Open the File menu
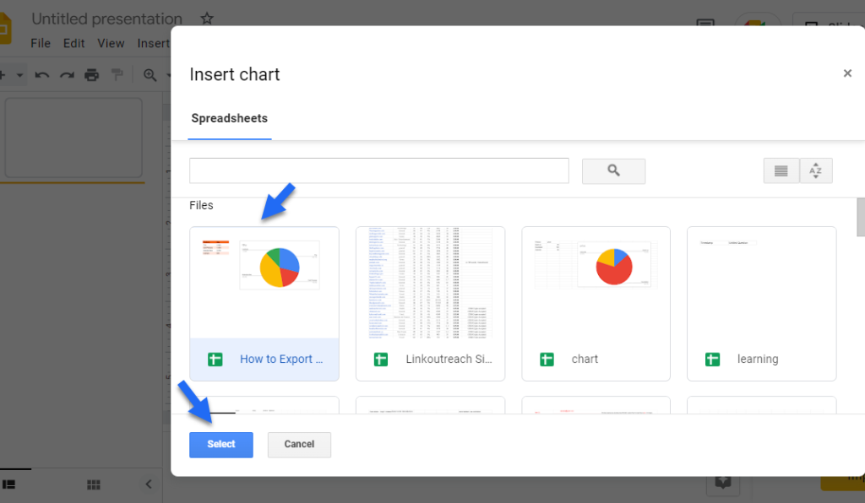The width and height of the screenshot is (865, 503). [x=41, y=43]
